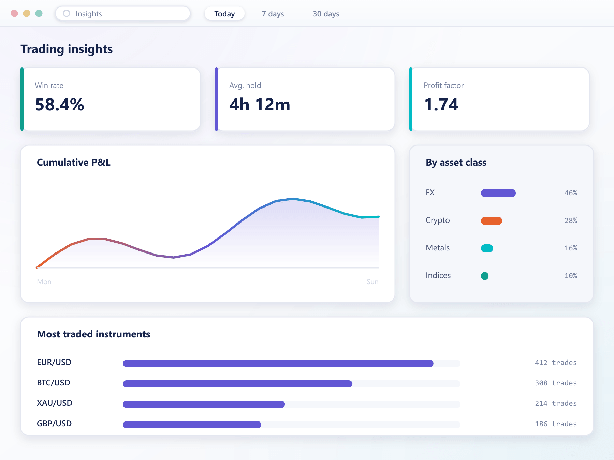
Task: Select the GBP/USD instrument row
Action: [x=307, y=424]
